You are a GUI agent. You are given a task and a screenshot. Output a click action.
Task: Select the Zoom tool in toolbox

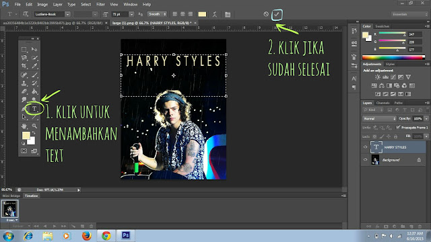coord(34,126)
